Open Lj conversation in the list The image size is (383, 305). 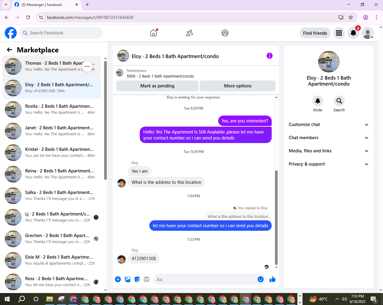pos(51,217)
